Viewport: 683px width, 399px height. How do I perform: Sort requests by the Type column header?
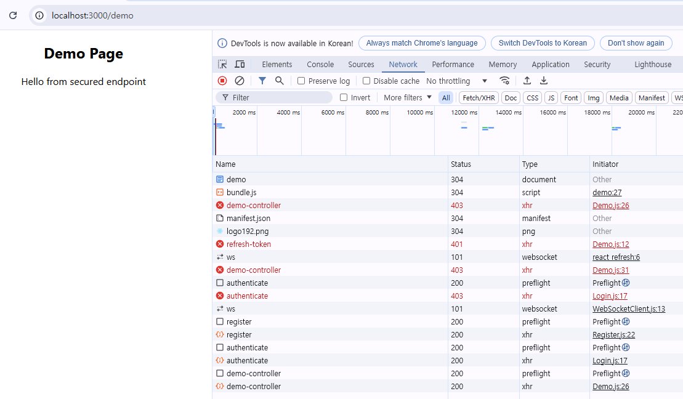[x=554, y=164]
